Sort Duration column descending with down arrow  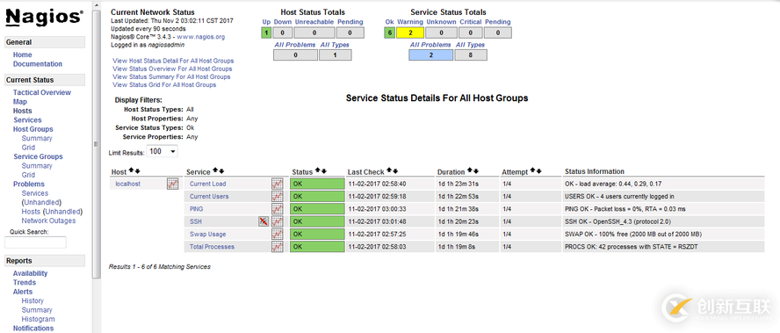tap(476, 170)
